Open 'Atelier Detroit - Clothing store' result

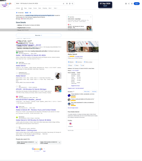26,130
